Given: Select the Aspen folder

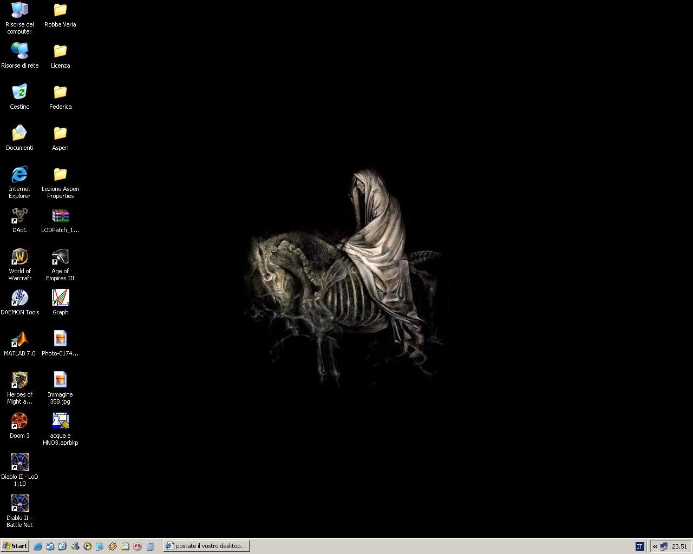Looking at the screenshot, I should pos(60,138).
